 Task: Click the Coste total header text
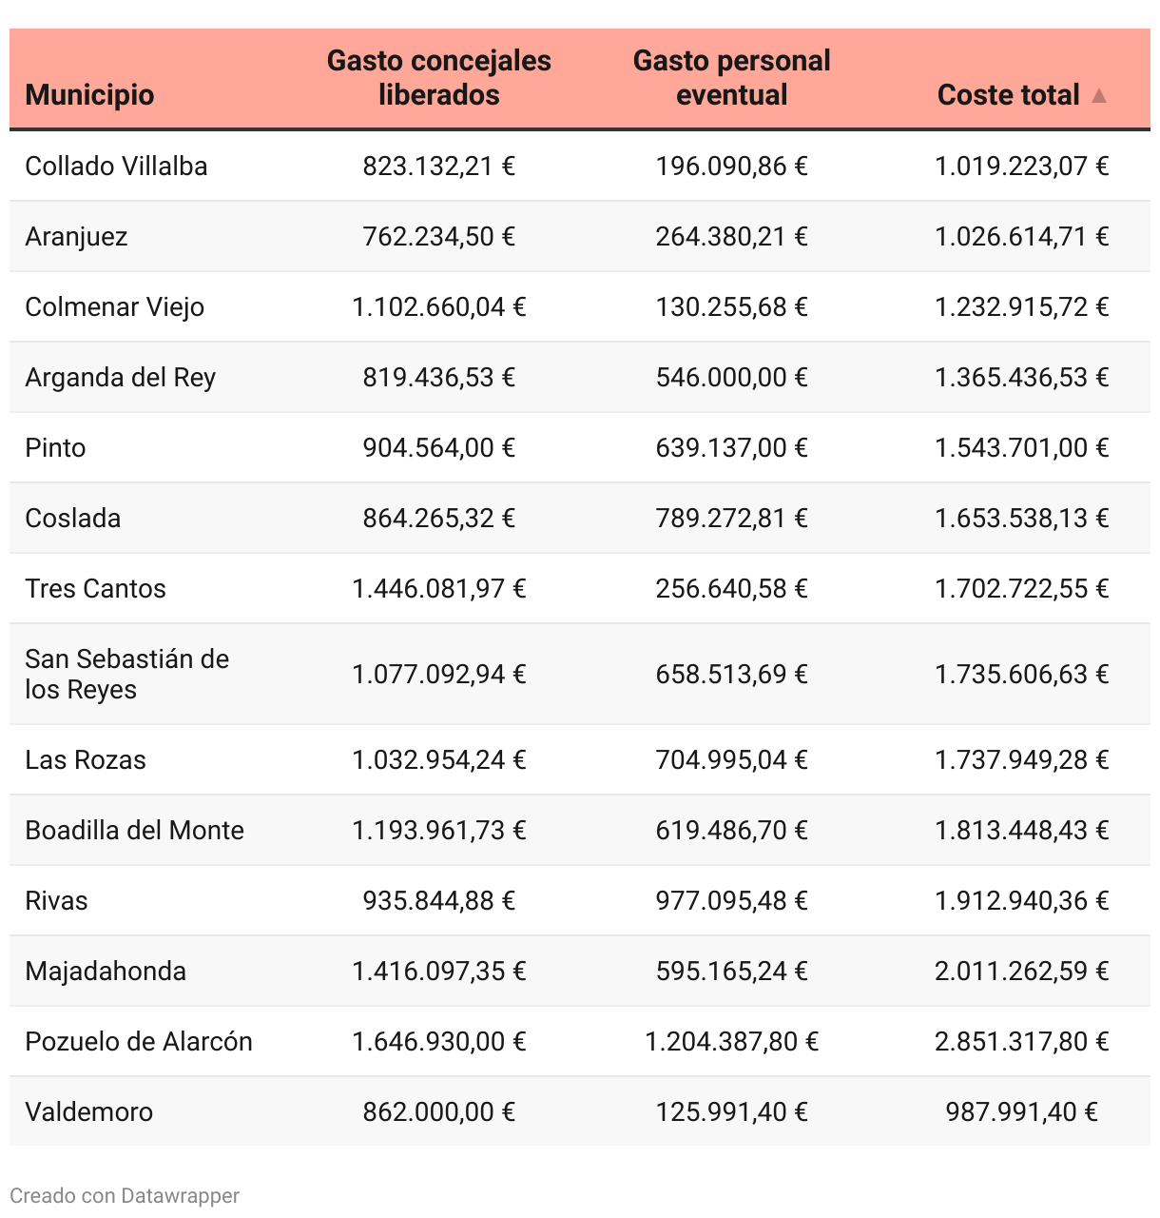[x=1008, y=95]
